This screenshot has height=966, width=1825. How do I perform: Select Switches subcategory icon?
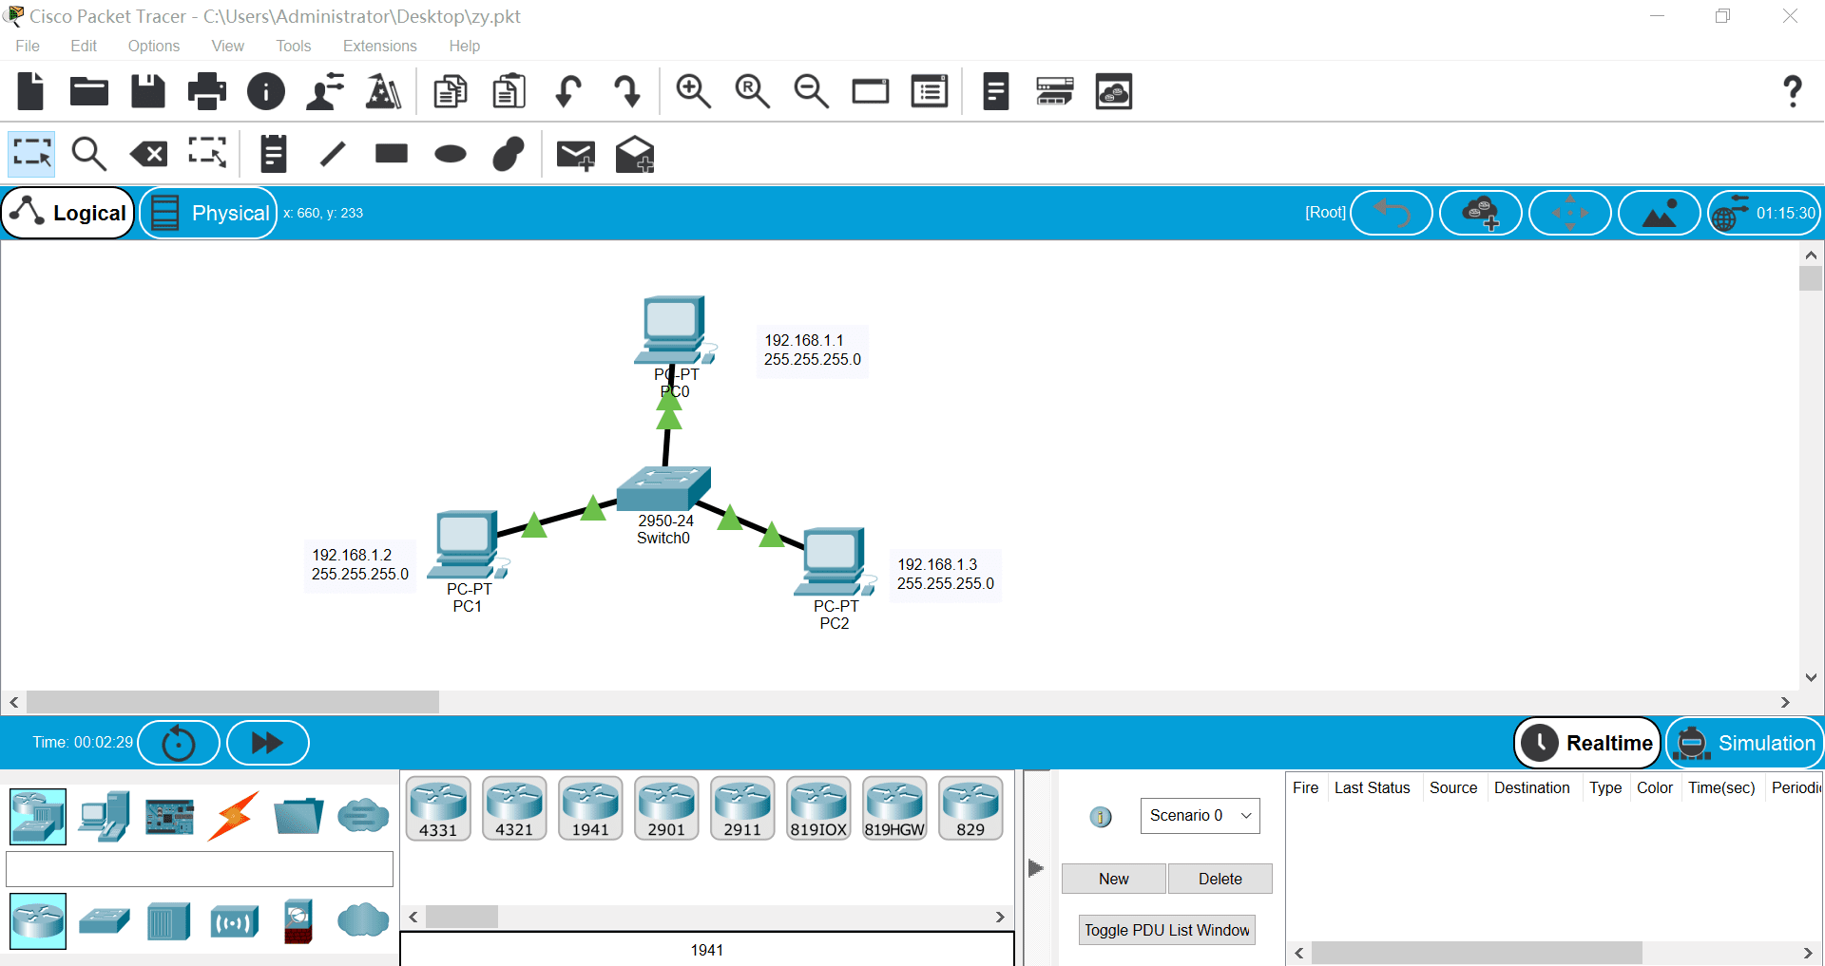point(104,921)
